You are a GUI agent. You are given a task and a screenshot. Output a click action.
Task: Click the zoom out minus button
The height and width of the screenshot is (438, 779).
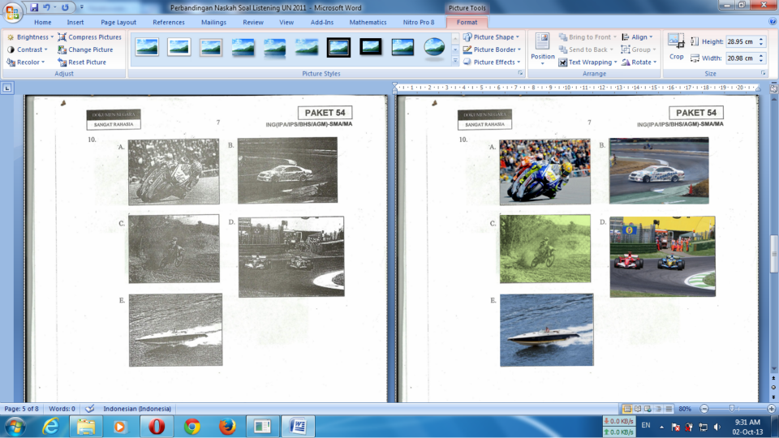pos(704,409)
